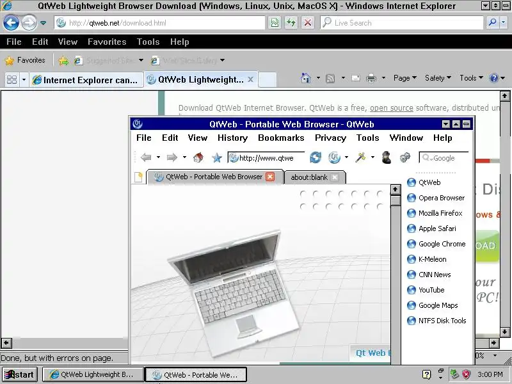Go back in Internet Explorer

tap(11, 23)
